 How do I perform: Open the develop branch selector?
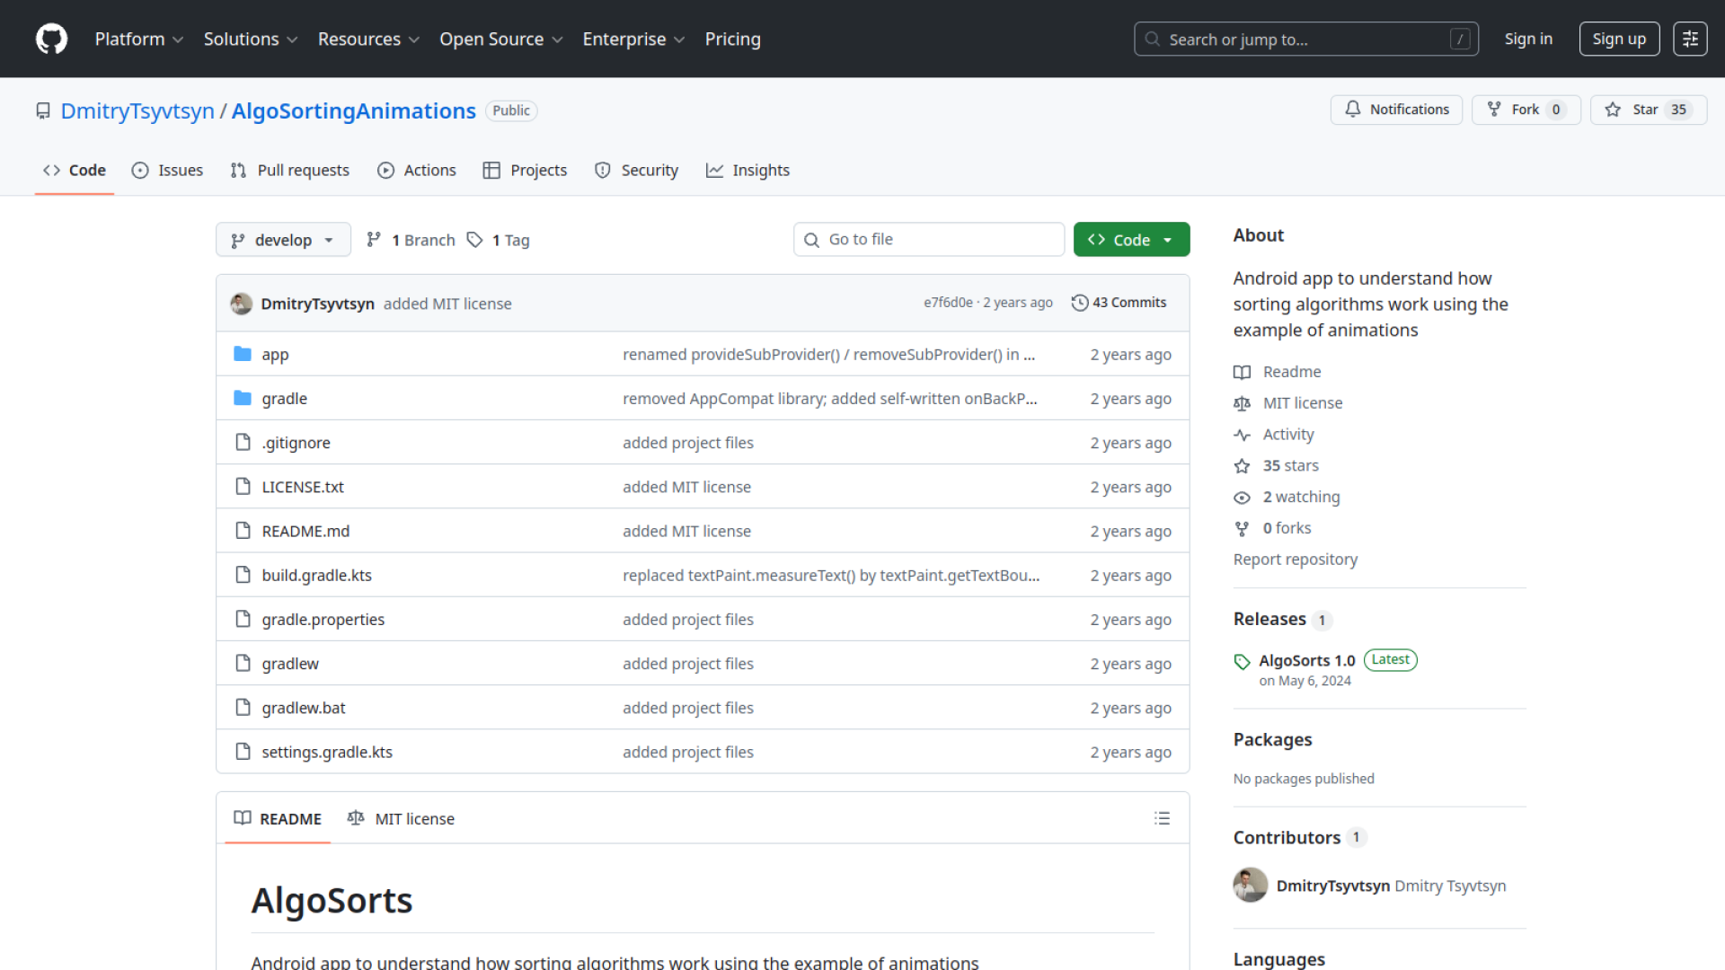tap(283, 240)
